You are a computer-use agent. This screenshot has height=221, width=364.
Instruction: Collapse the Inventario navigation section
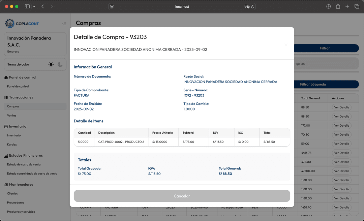16,126
